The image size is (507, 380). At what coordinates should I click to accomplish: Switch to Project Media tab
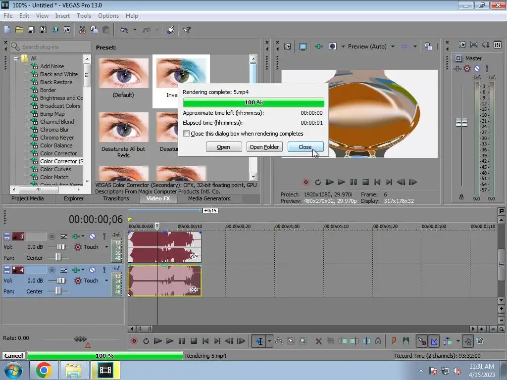(28, 198)
